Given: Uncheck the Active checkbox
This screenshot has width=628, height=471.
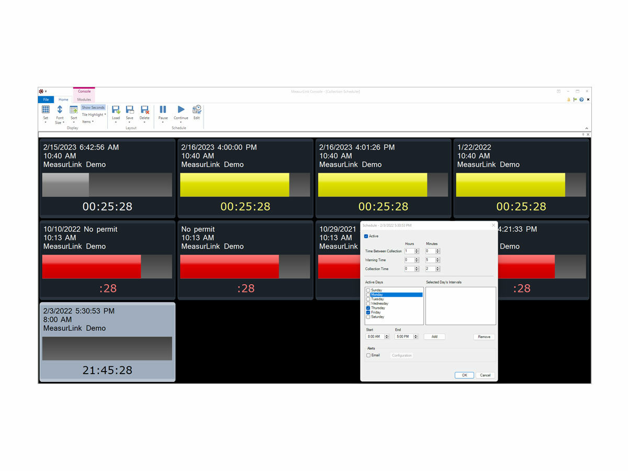Looking at the screenshot, I should pyautogui.click(x=366, y=236).
